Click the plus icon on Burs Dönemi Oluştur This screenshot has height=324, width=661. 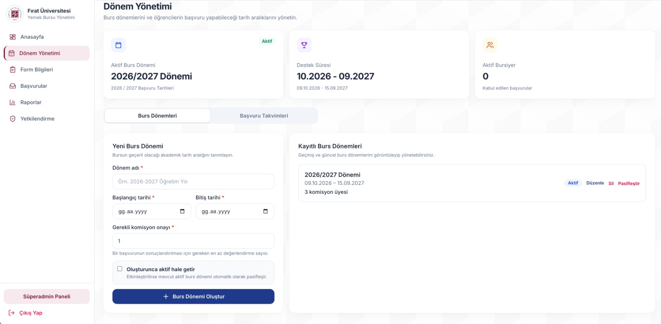pos(166,296)
